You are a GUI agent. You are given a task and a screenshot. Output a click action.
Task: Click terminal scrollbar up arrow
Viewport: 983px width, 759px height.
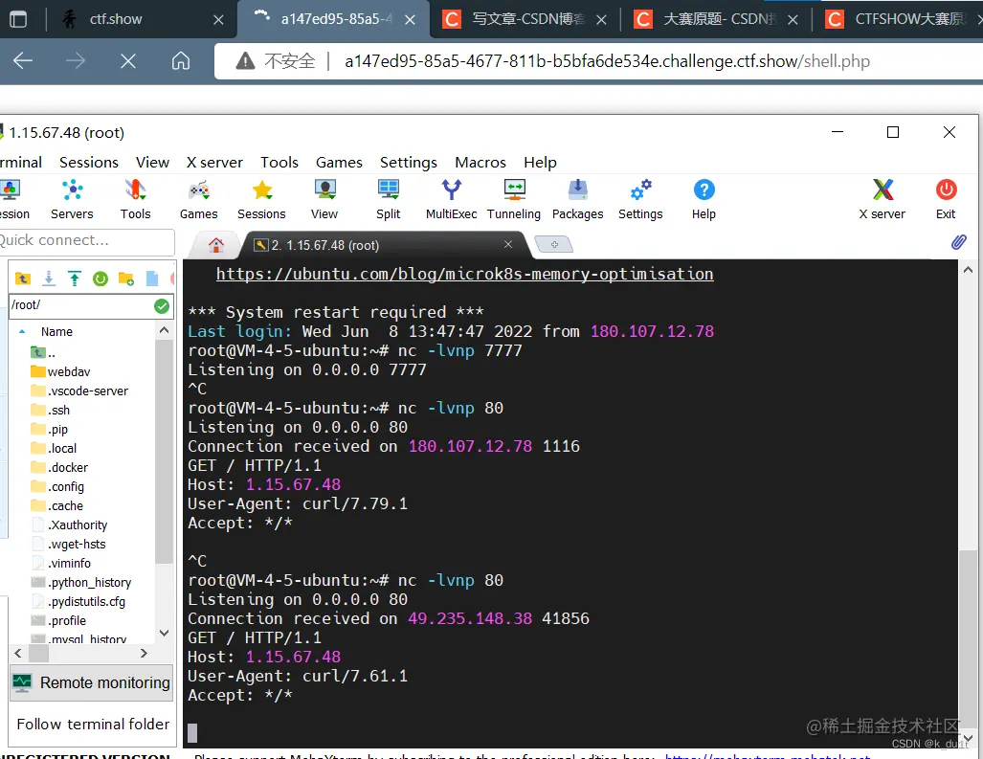[968, 270]
